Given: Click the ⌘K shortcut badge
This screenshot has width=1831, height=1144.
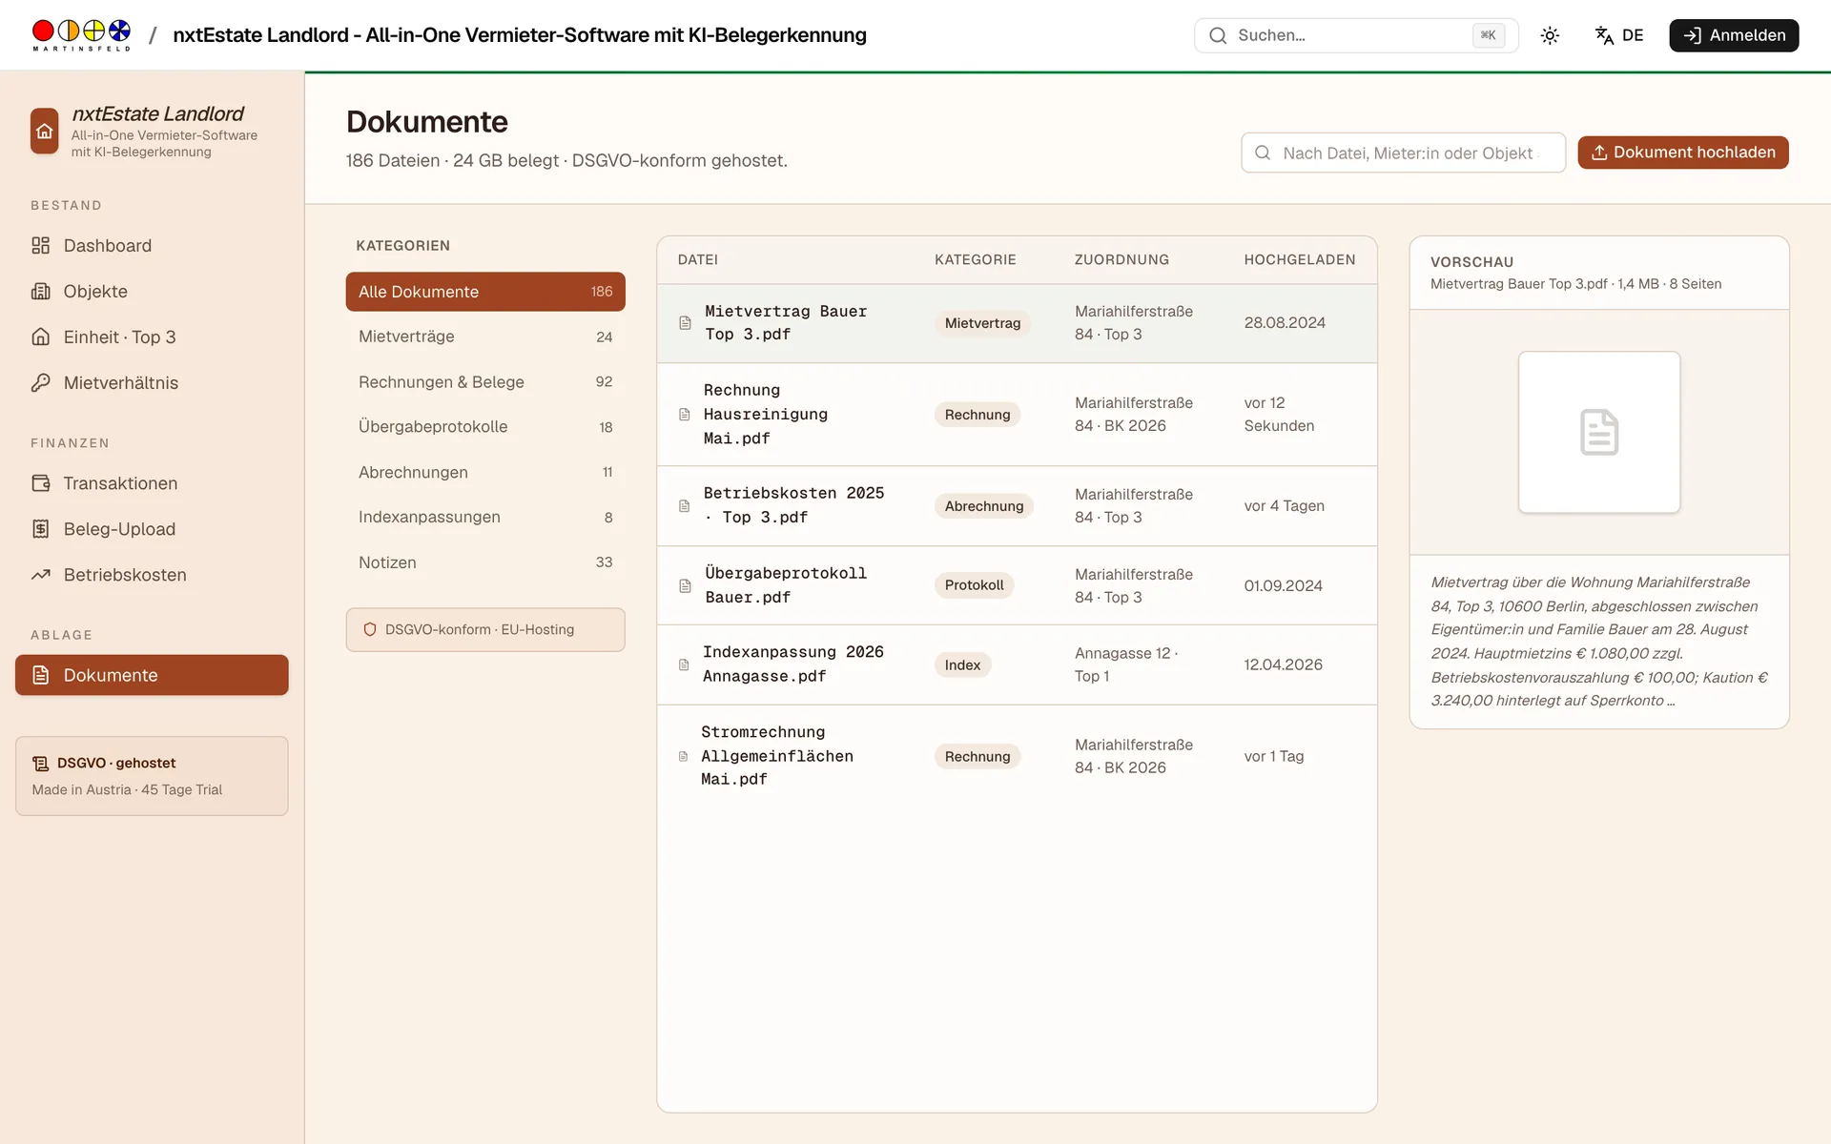Looking at the screenshot, I should point(1488,35).
